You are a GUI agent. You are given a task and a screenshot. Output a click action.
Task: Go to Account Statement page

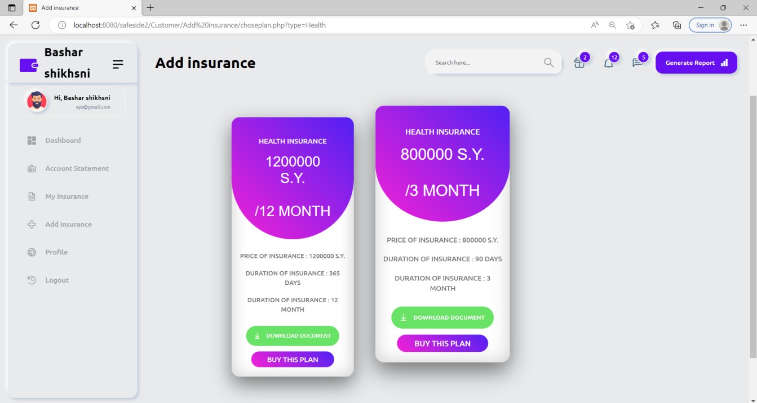[x=77, y=168]
